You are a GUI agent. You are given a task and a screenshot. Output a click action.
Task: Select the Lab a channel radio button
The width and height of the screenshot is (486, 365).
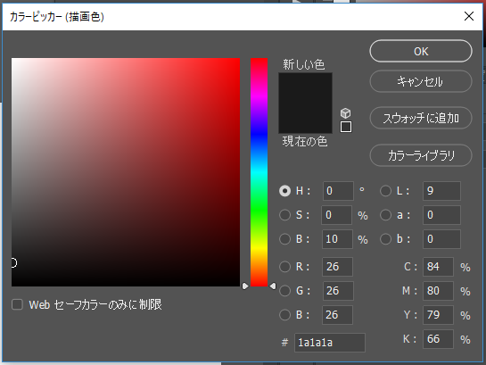coord(385,215)
